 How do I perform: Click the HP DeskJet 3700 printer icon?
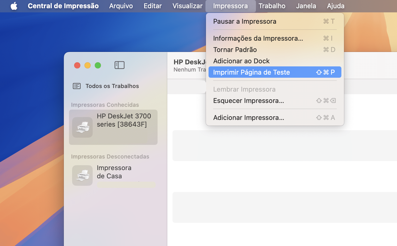82,127
